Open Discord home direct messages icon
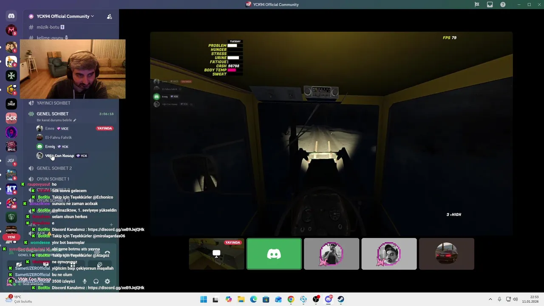Image resolution: width=544 pixels, height=306 pixels. 11,16
